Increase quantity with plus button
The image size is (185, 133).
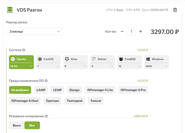coord(141,32)
